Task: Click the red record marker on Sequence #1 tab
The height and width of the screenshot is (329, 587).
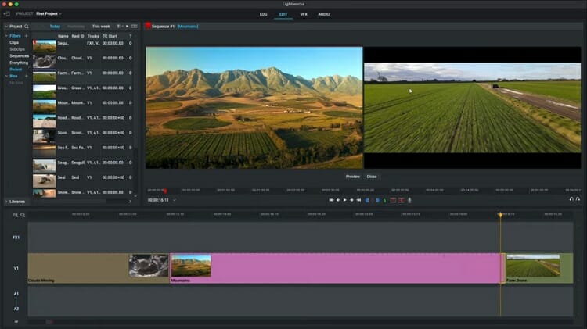Action: click(148, 26)
